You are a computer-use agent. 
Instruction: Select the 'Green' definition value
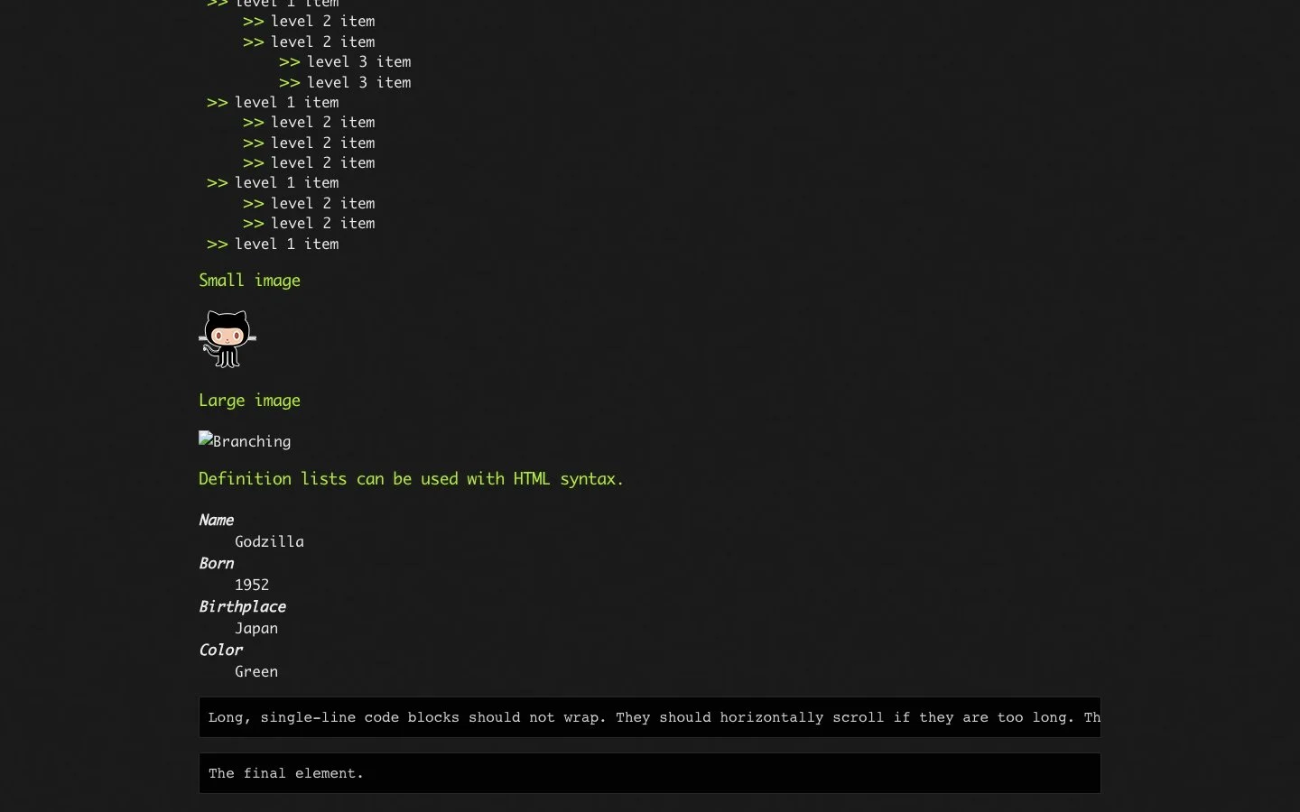click(256, 671)
